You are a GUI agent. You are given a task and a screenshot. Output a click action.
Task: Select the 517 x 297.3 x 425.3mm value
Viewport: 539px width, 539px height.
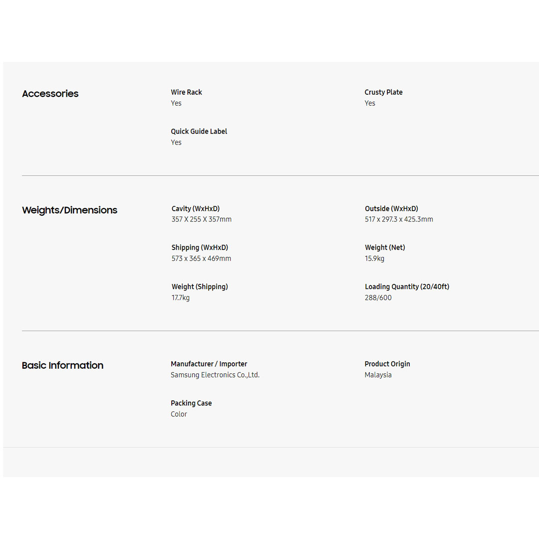399,220
